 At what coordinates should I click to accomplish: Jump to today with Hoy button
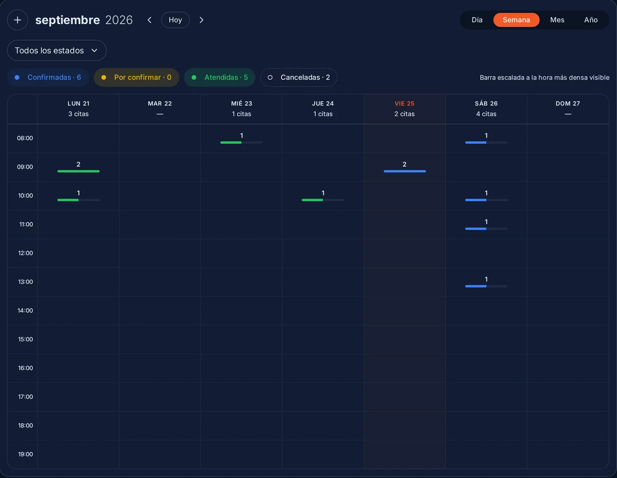pyautogui.click(x=175, y=20)
